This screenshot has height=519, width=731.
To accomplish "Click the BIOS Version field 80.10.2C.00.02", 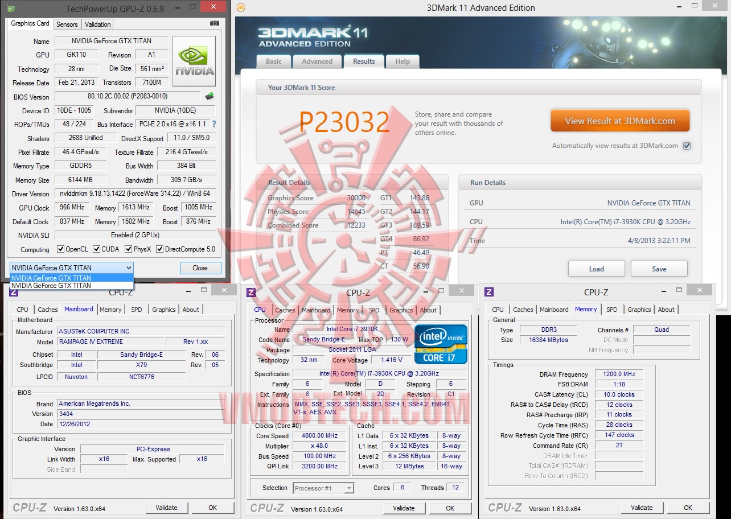I will click(x=128, y=96).
